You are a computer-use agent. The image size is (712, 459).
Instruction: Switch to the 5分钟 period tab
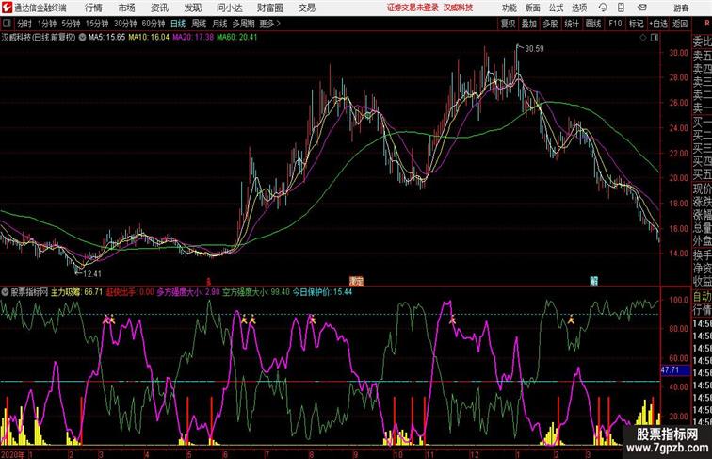pyautogui.click(x=71, y=24)
